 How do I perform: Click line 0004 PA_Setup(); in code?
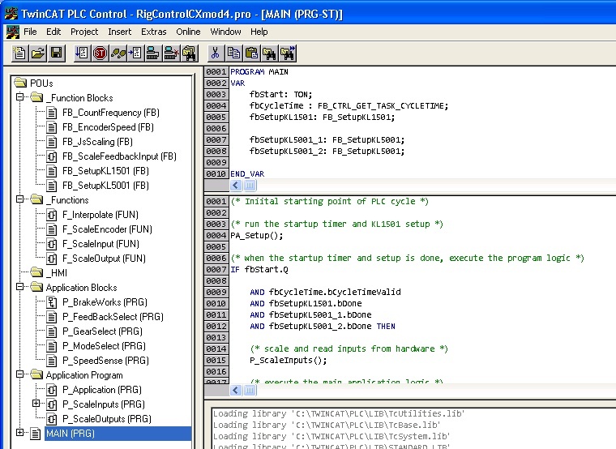point(257,235)
